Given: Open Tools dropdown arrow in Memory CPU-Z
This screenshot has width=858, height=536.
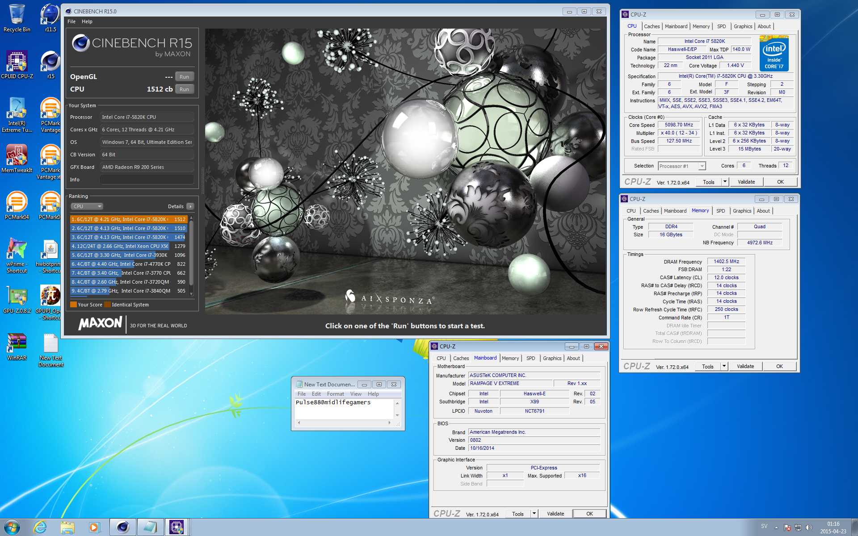Looking at the screenshot, I should [x=724, y=366].
